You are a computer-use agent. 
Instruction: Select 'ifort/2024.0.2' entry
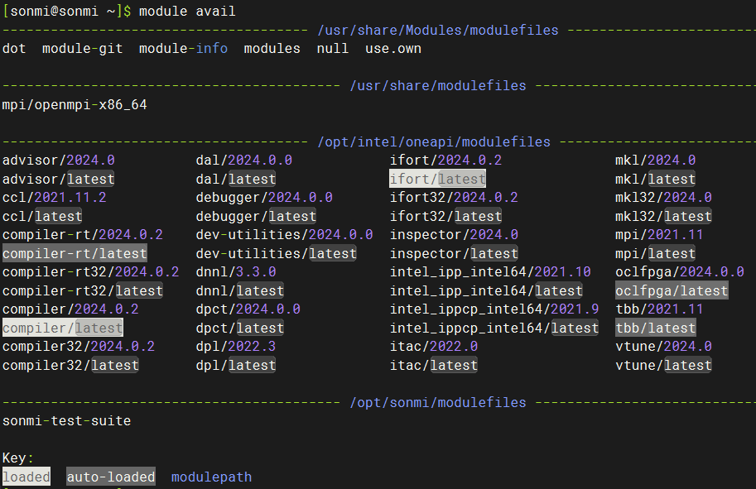446,160
